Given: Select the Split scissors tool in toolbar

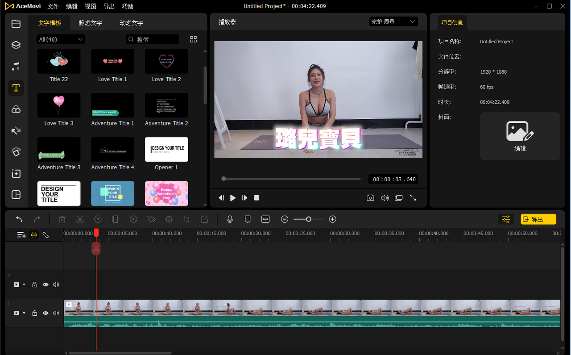Looking at the screenshot, I should click(x=80, y=219).
